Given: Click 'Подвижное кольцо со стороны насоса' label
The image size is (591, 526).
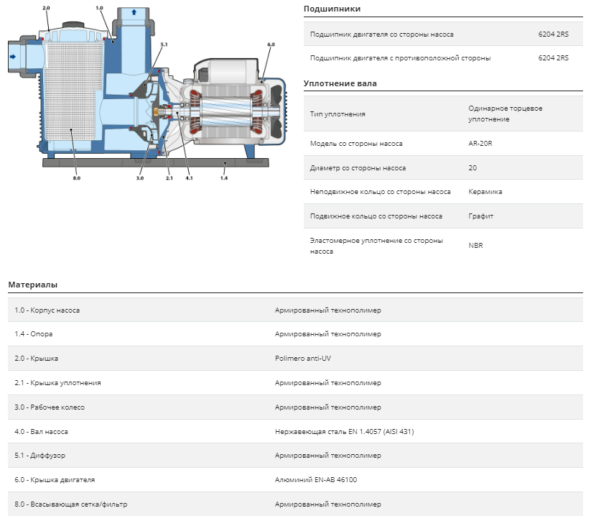Looking at the screenshot, I should (x=376, y=216).
